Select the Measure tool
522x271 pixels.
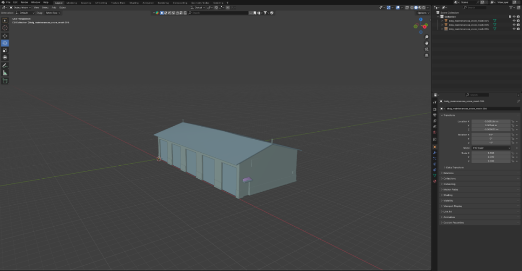tap(5, 73)
